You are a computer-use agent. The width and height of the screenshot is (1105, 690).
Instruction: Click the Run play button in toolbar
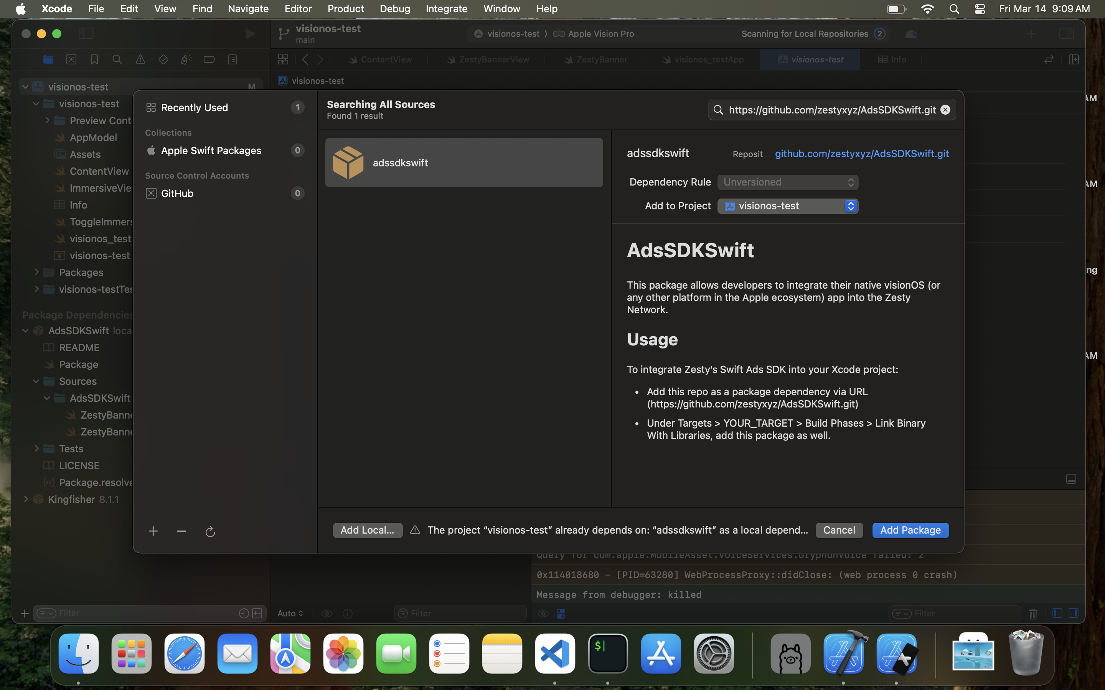[x=250, y=34]
